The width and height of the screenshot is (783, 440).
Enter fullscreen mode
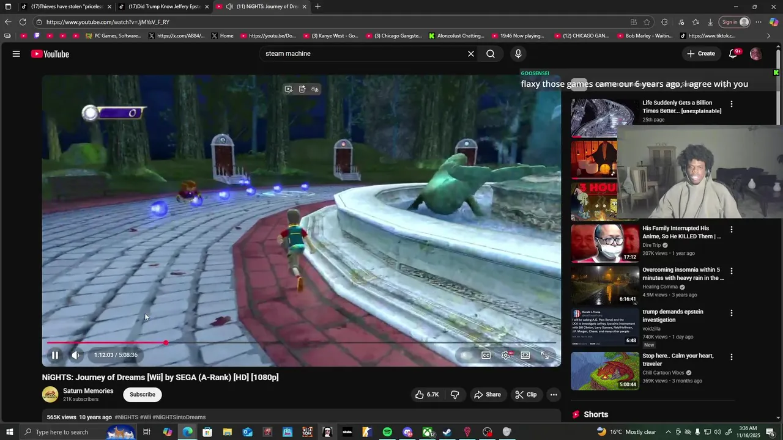(545, 355)
